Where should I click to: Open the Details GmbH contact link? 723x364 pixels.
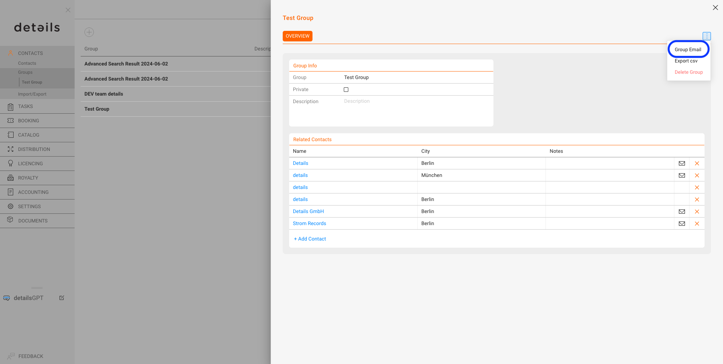tap(308, 211)
